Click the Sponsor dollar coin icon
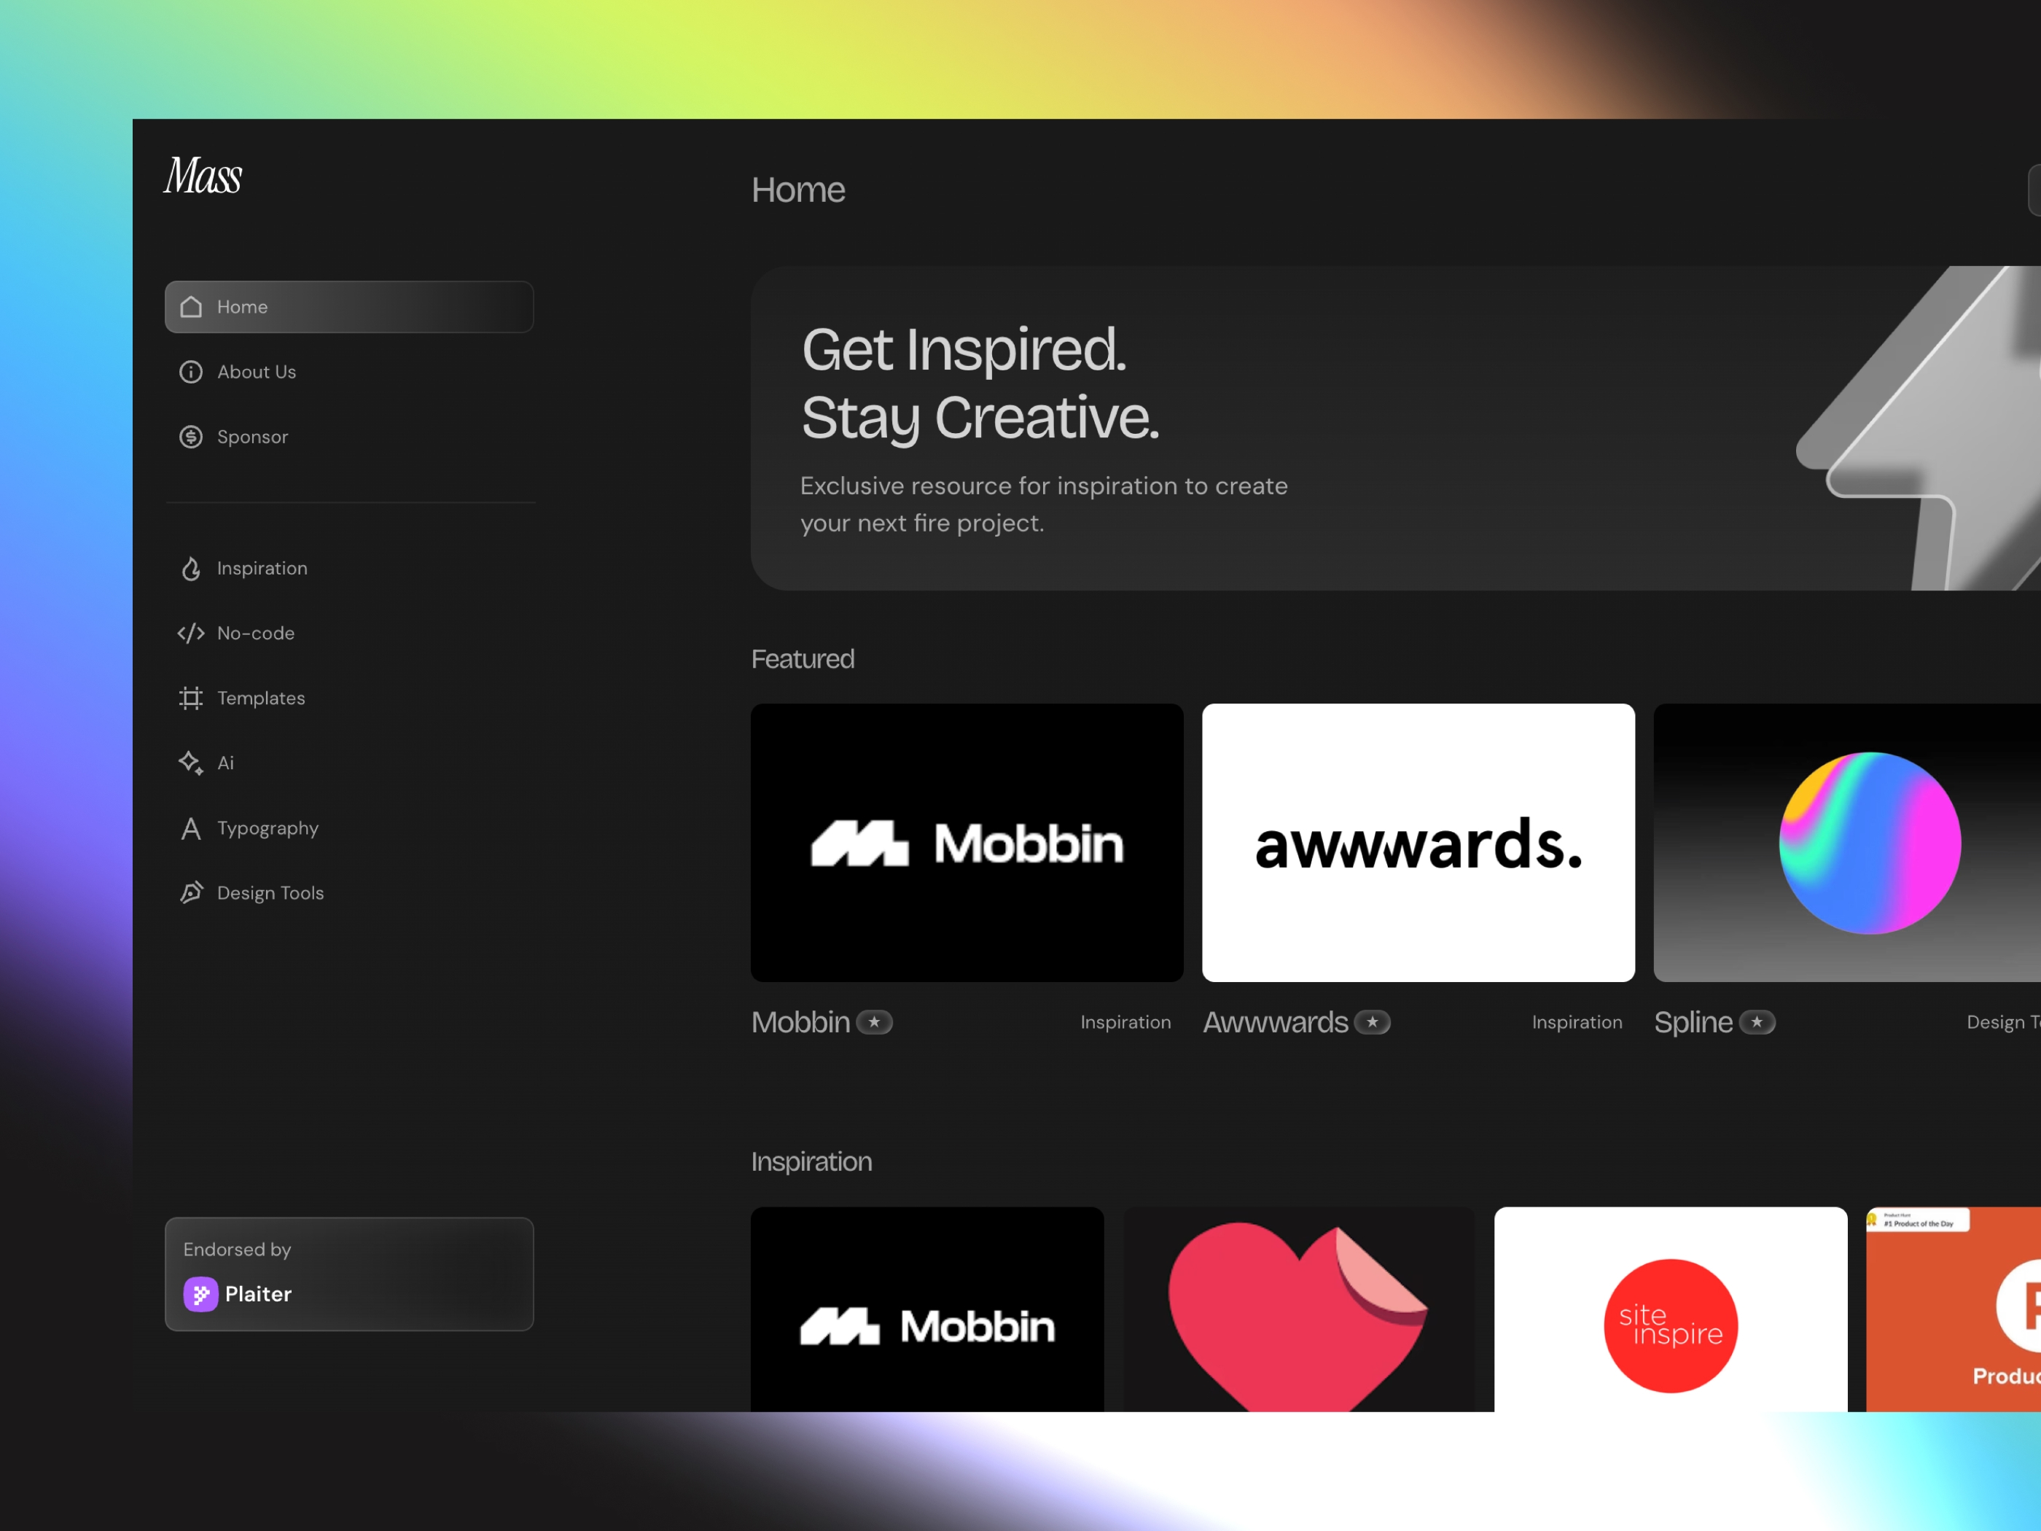This screenshot has width=2041, height=1531. (191, 437)
